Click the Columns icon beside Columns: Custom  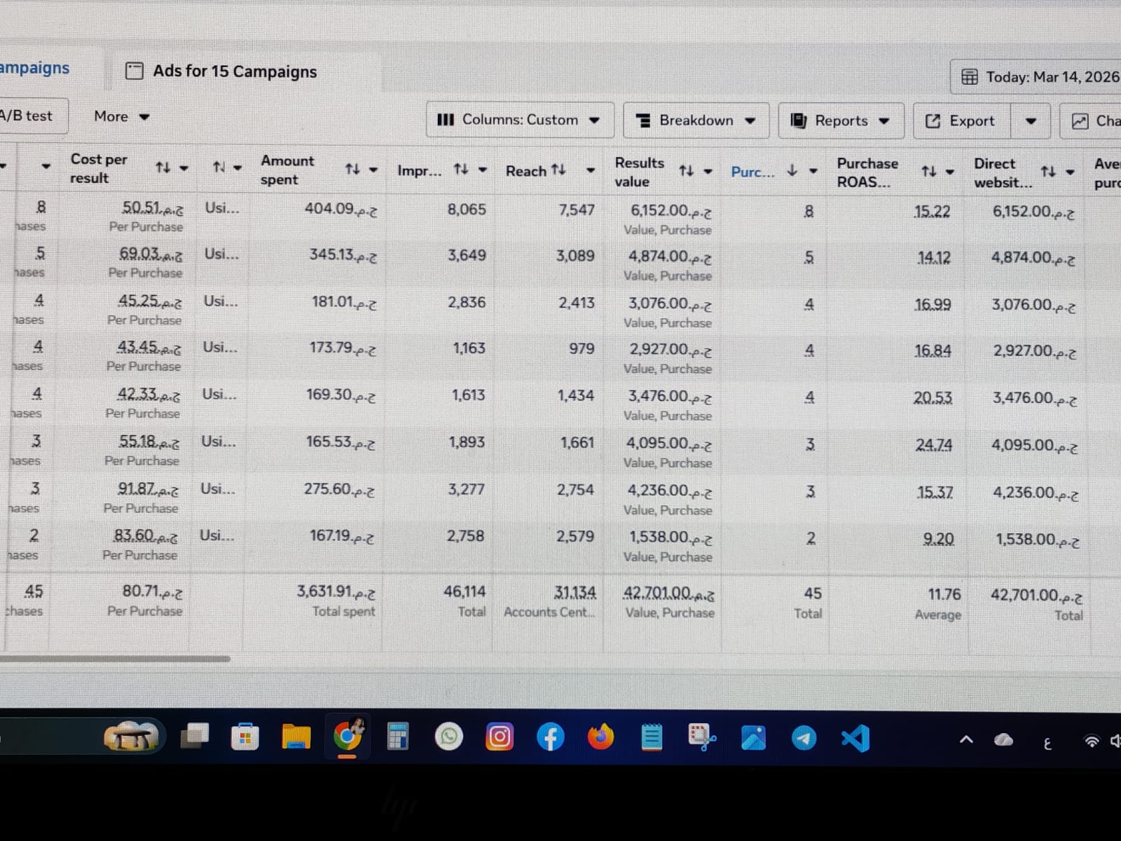(x=446, y=120)
